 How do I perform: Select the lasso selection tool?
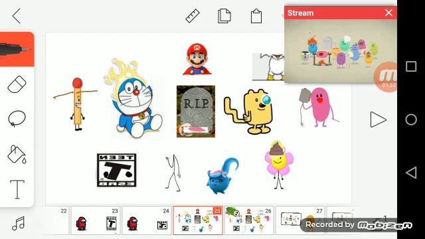pos(17,118)
